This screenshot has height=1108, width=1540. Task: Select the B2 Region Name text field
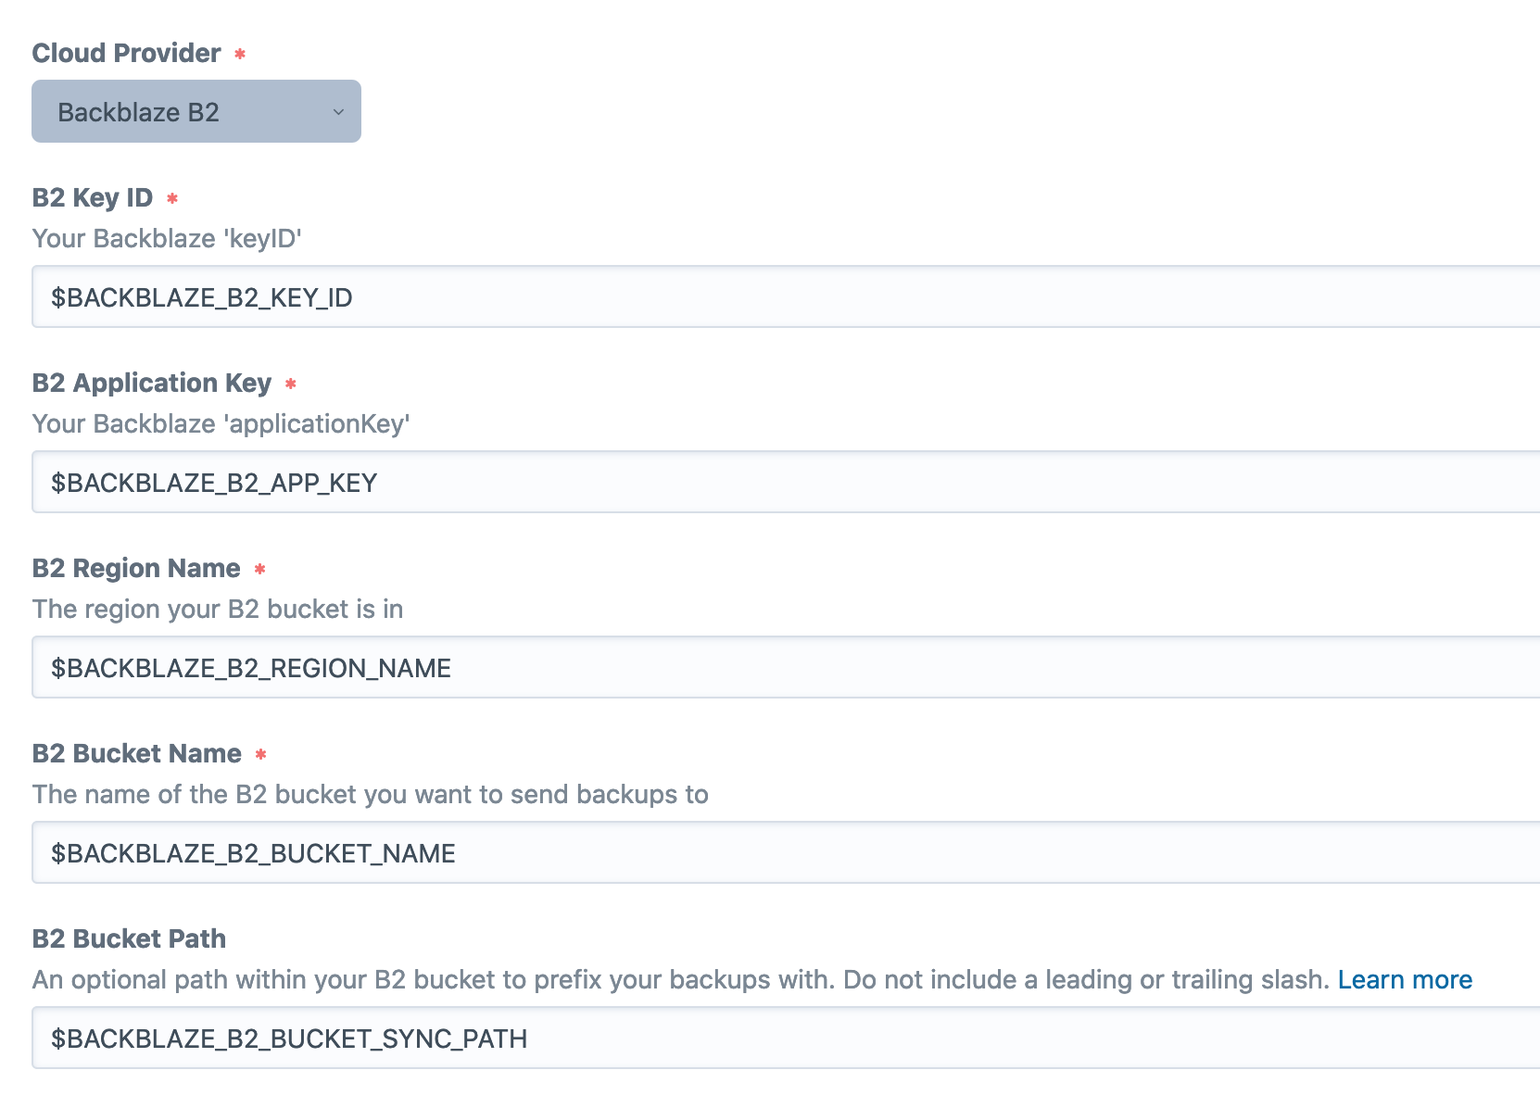(x=786, y=667)
